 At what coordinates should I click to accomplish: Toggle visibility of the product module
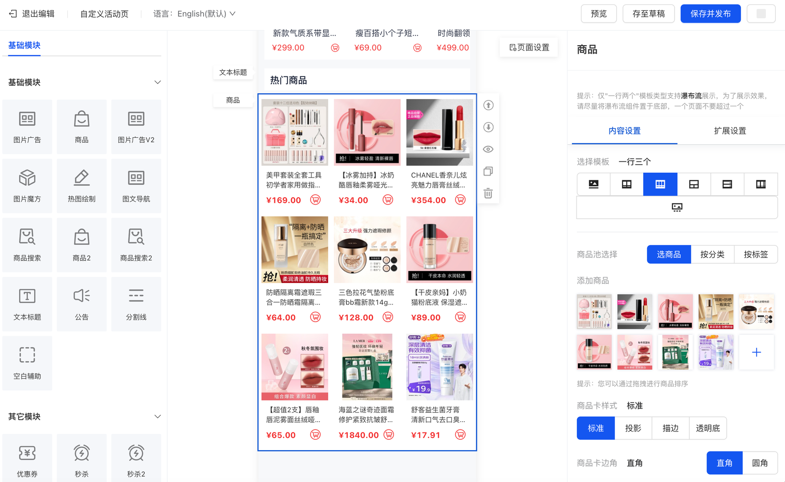tap(488, 149)
